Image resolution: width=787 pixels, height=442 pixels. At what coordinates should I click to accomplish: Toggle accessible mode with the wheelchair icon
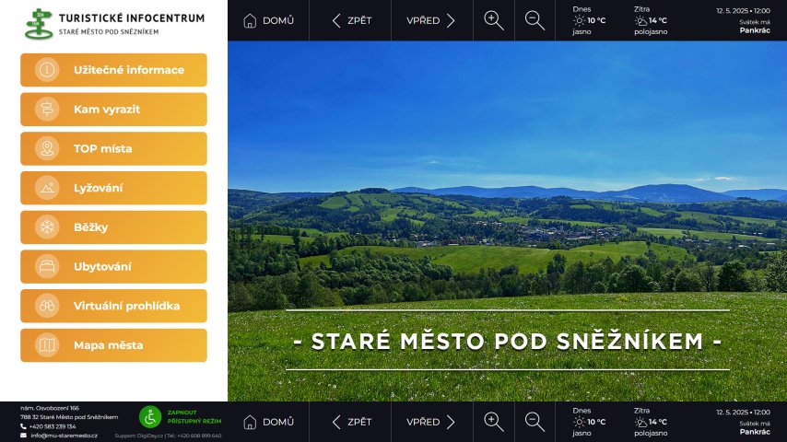pos(150,416)
